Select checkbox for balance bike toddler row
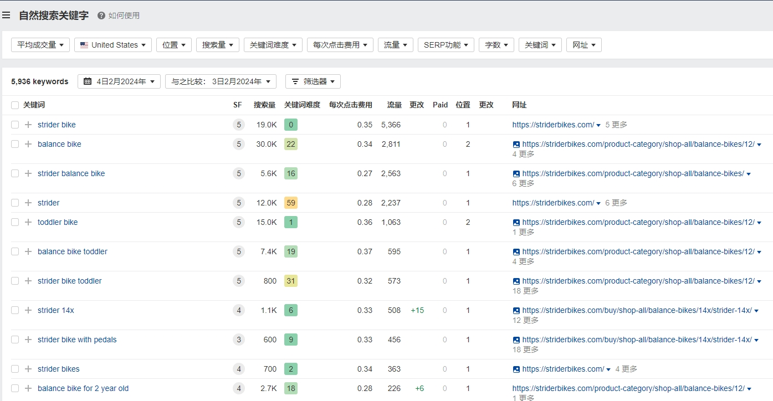Viewport: 773px width, 401px height. click(15, 251)
